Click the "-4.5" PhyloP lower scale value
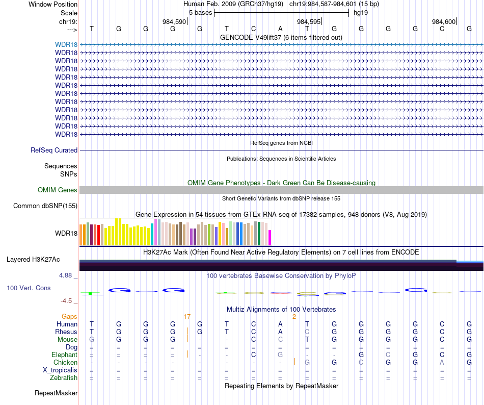This screenshot has height=405, width=484. point(66,300)
